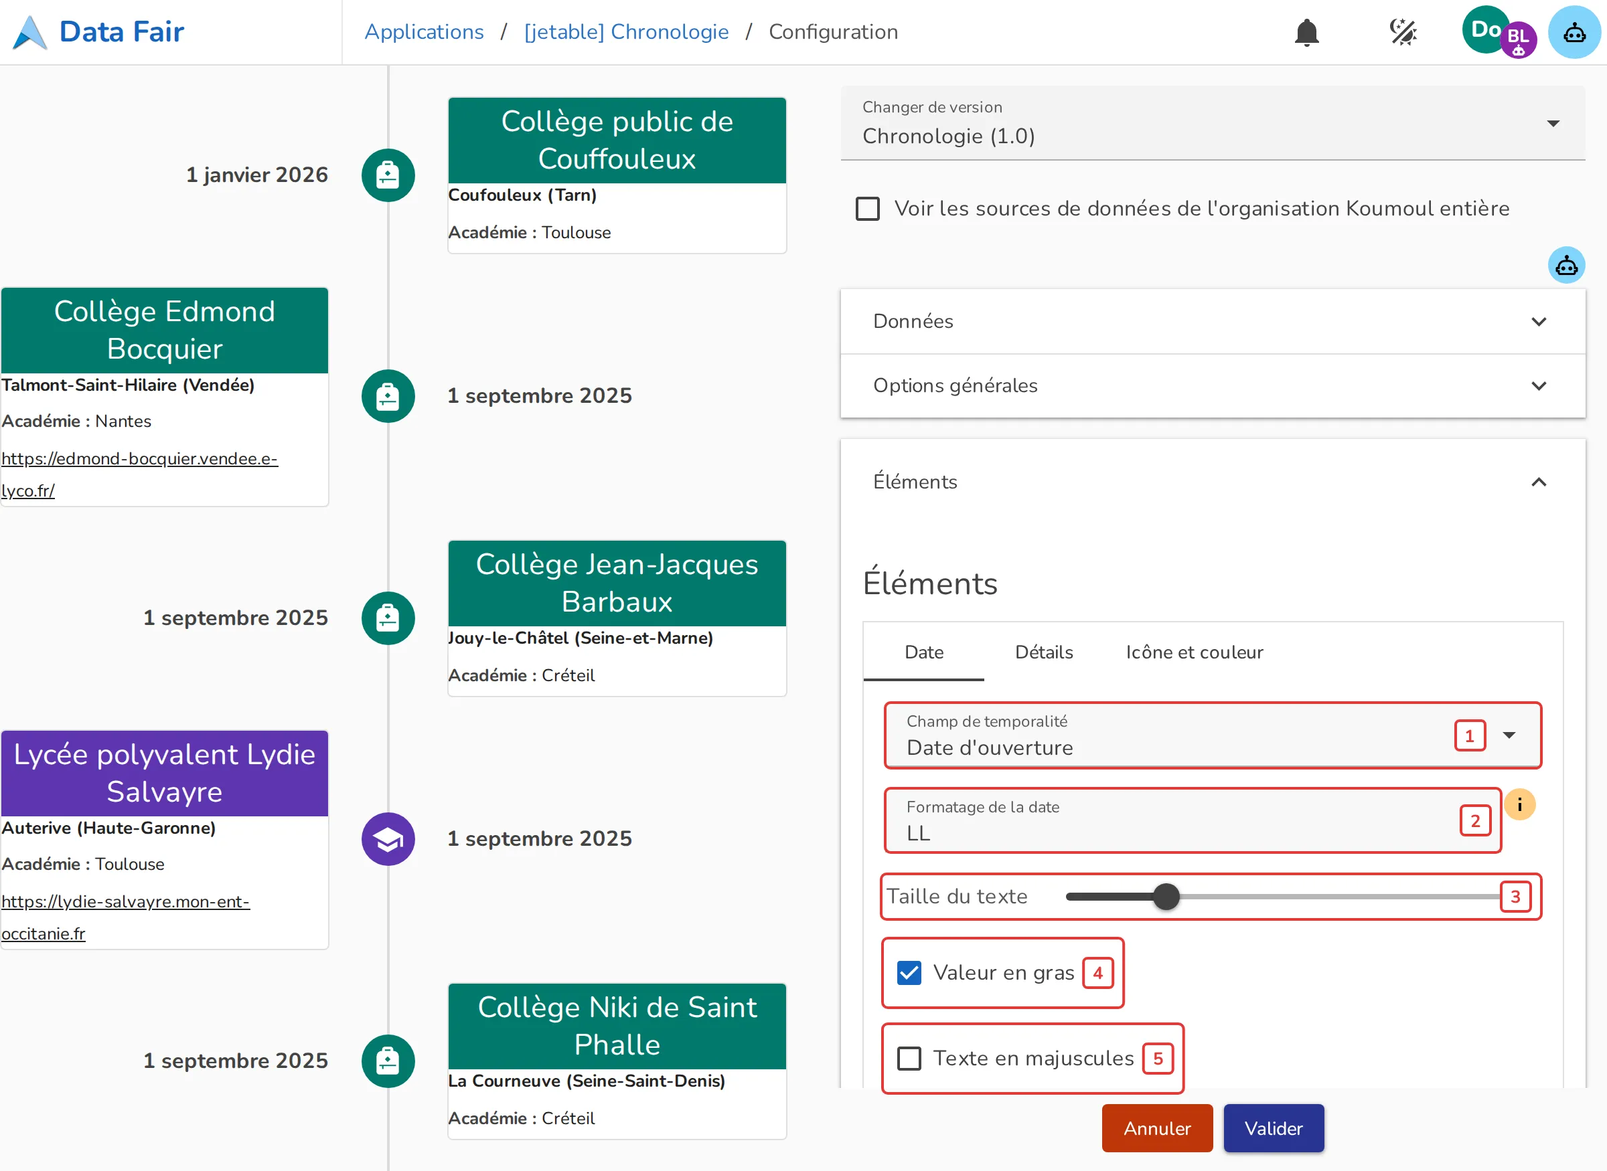Open the robot assistant in header
This screenshot has width=1607, height=1171.
pyautogui.click(x=1574, y=32)
